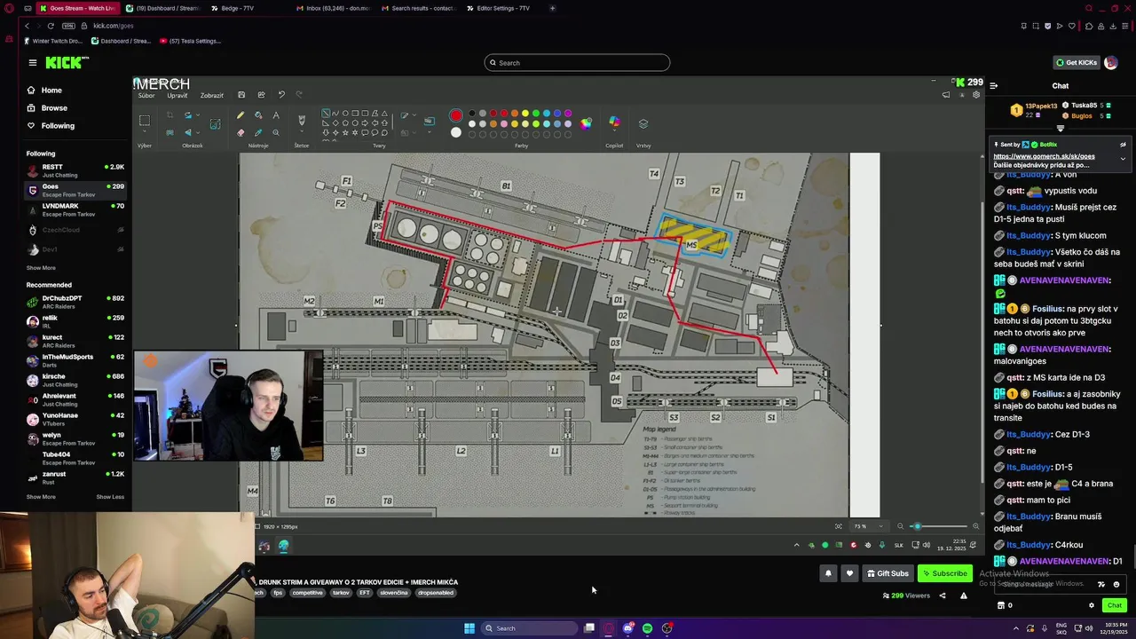
Task: Click the Windows taskbar Search box
Action: pyautogui.click(x=529, y=628)
